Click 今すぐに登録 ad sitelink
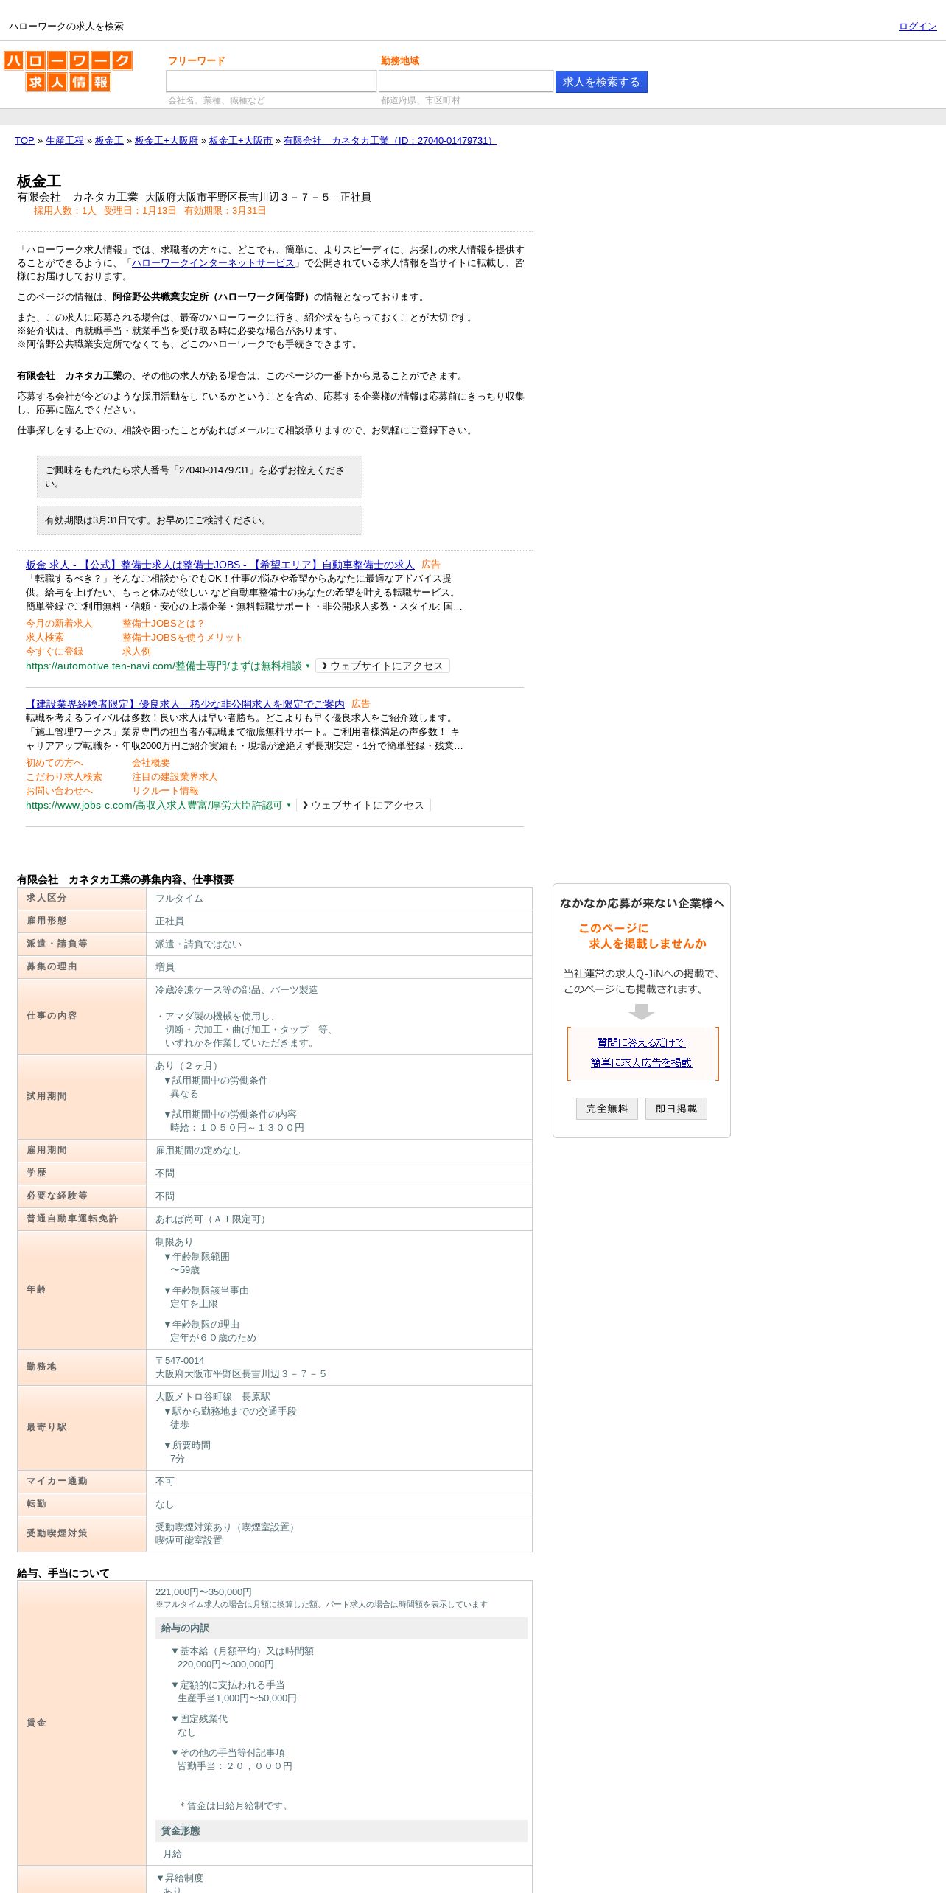Screen dimensions: 946x1893 [55, 652]
